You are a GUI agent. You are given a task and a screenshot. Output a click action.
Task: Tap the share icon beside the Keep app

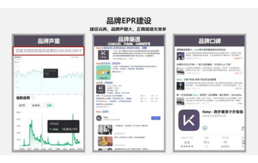pyautogui.click(x=243, y=128)
